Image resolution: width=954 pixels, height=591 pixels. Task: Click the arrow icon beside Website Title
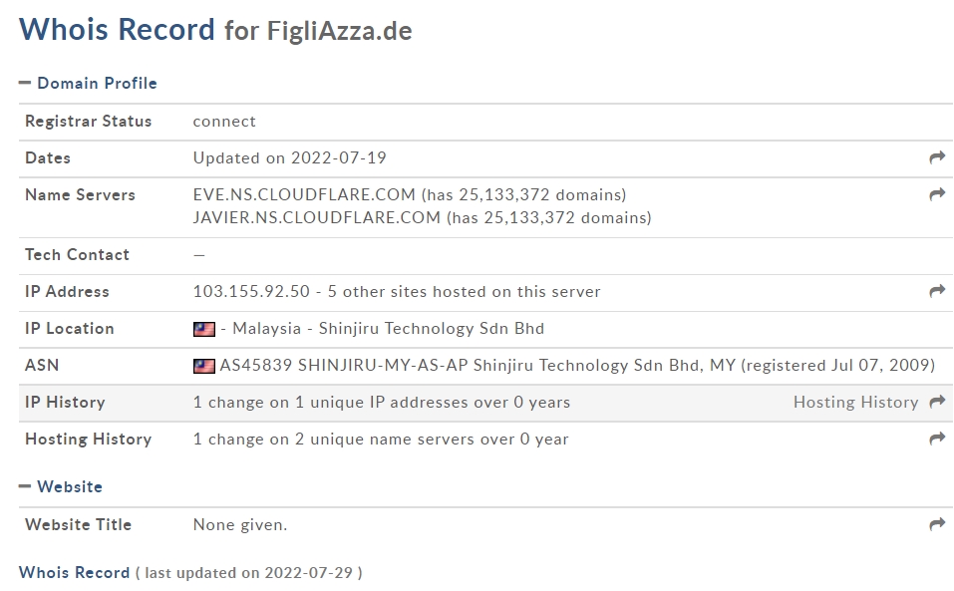coord(937,525)
